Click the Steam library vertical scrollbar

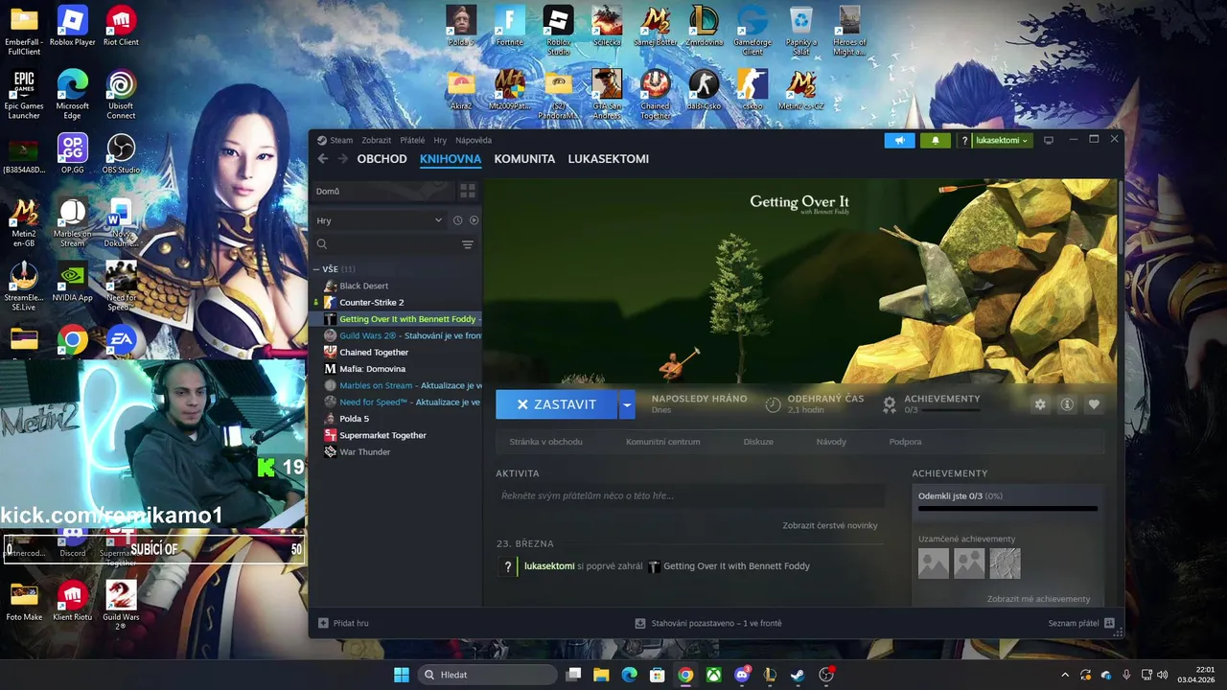click(x=1120, y=218)
